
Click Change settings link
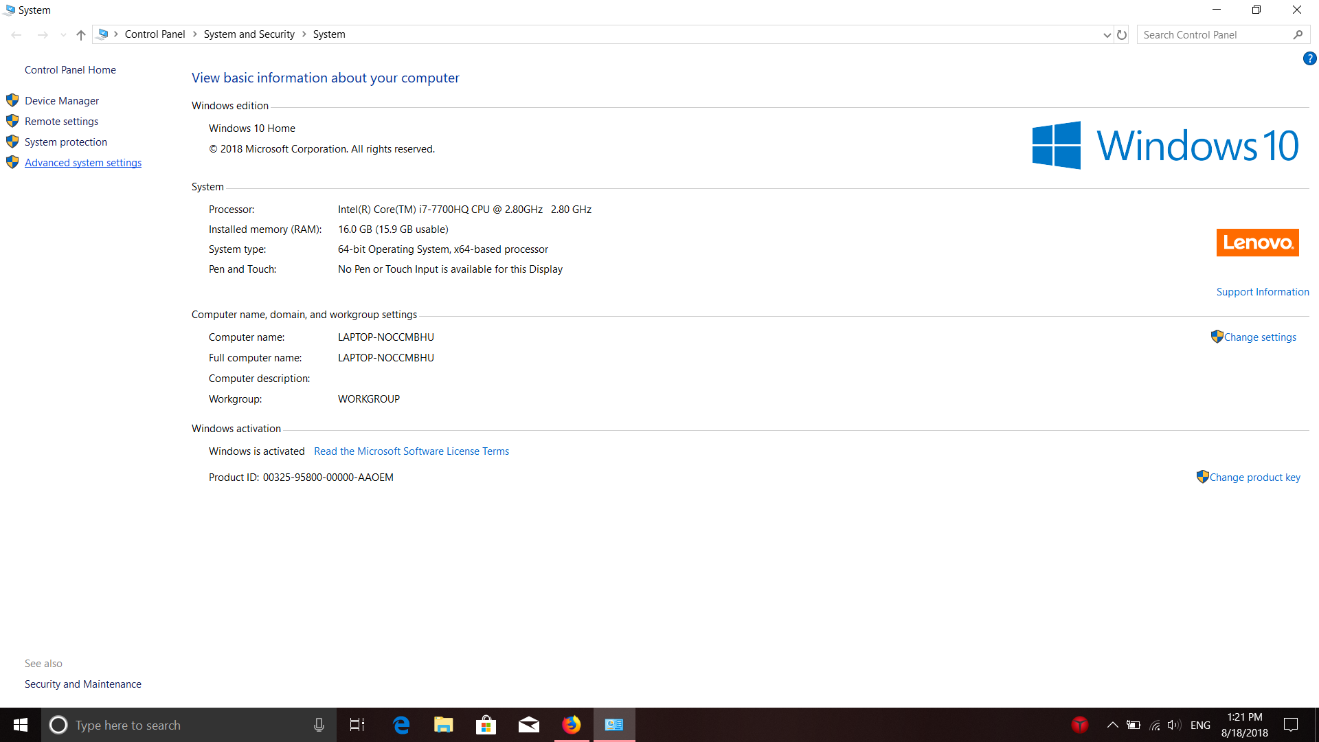point(1260,337)
